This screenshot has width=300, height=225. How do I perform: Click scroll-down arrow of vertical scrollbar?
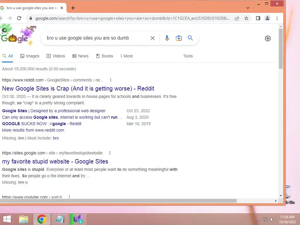[x=281, y=196]
